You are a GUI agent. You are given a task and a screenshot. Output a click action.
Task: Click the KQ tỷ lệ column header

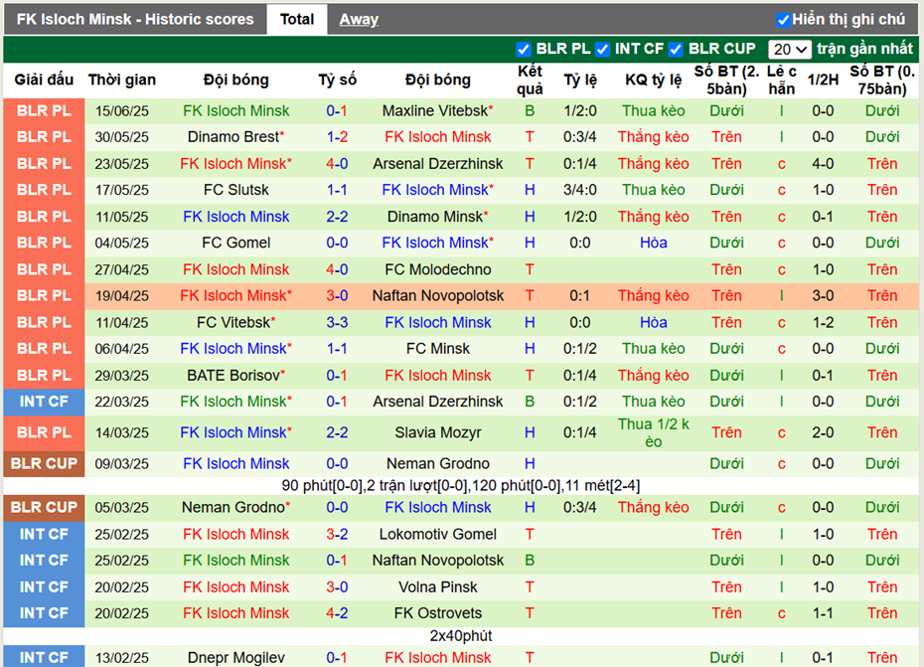654,80
